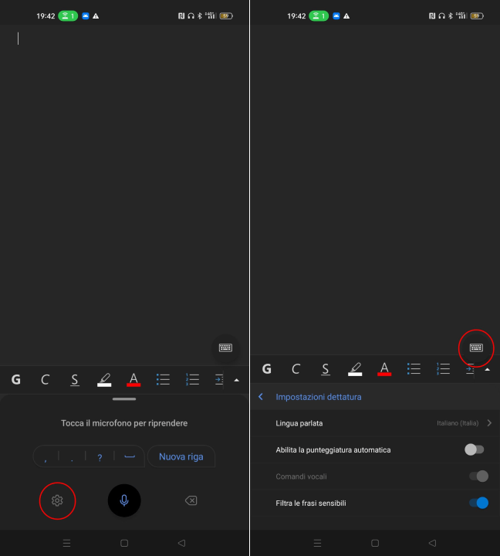Select bulleted list icon above the microphone panel

163,379
